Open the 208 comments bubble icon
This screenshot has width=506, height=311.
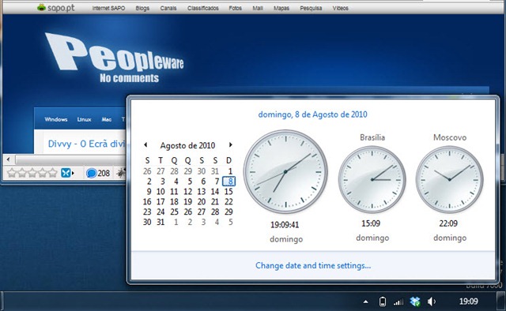[92, 174]
